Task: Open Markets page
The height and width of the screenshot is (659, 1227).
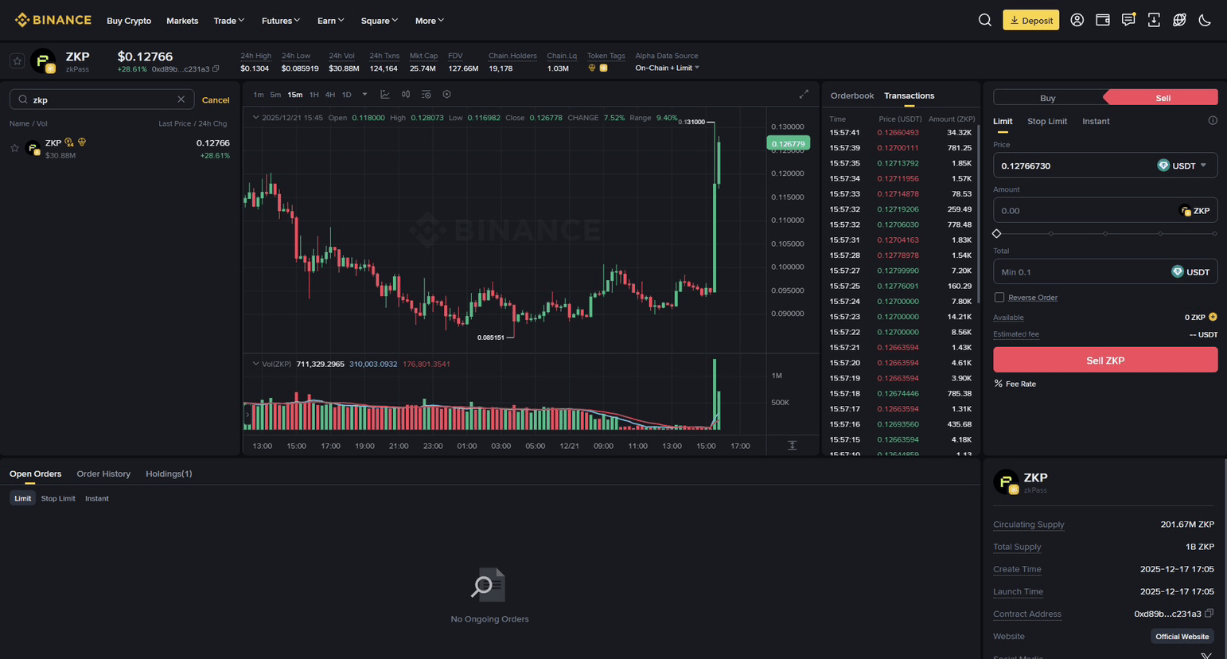Action: [x=182, y=21]
